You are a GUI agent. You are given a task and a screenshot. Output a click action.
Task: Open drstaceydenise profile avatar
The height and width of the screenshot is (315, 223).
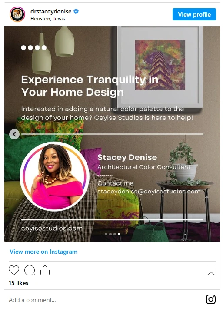(17, 14)
